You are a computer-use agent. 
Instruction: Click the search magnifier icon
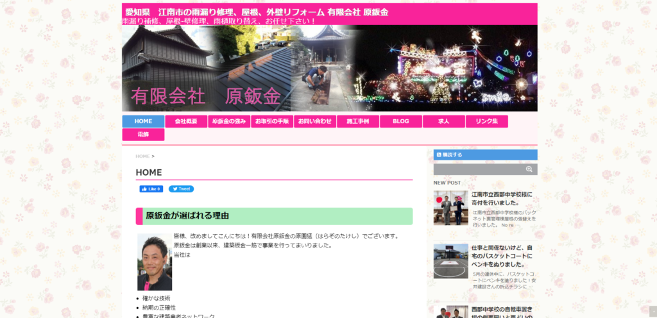pyautogui.click(x=529, y=169)
